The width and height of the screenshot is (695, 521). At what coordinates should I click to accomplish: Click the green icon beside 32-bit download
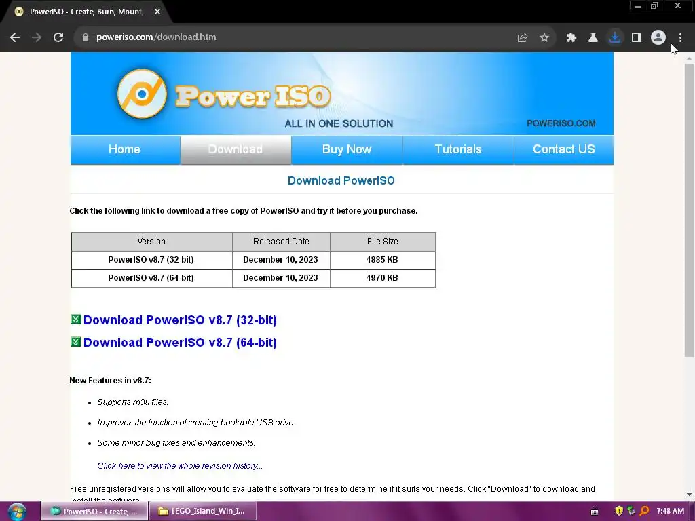point(76,319)
